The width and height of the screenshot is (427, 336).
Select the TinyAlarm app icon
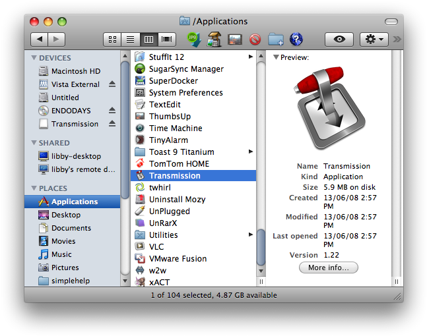140,140
